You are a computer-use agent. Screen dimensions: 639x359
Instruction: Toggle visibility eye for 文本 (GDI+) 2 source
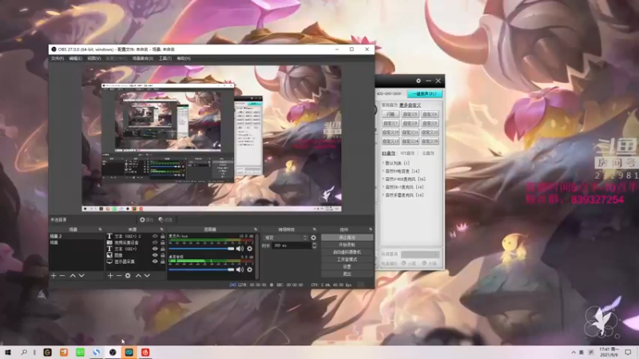pyautogui.click(x=155, y=236)
